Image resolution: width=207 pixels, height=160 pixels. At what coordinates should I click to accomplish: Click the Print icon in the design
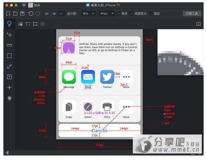(x=107, y=107)
